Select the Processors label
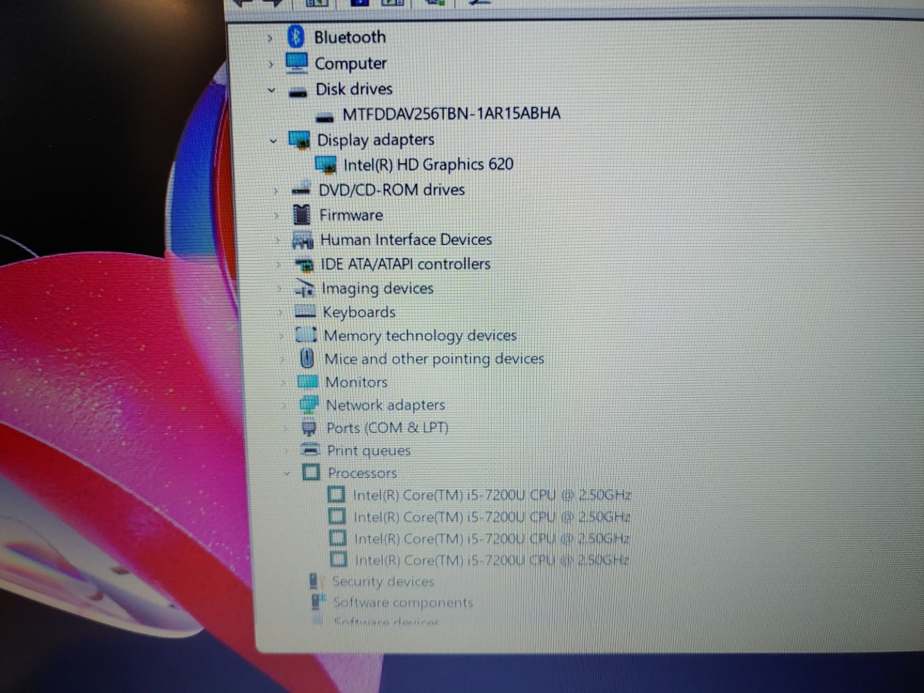This screenshot has height=693, width=924. click(362, 473)
